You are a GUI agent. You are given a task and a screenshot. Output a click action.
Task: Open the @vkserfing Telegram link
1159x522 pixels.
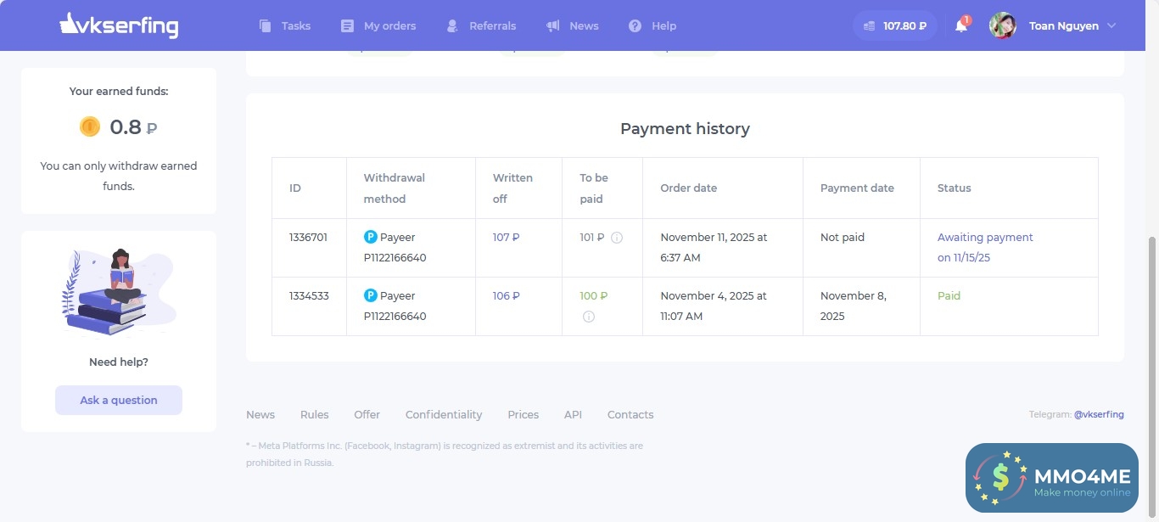click(x=1099, y=414)
